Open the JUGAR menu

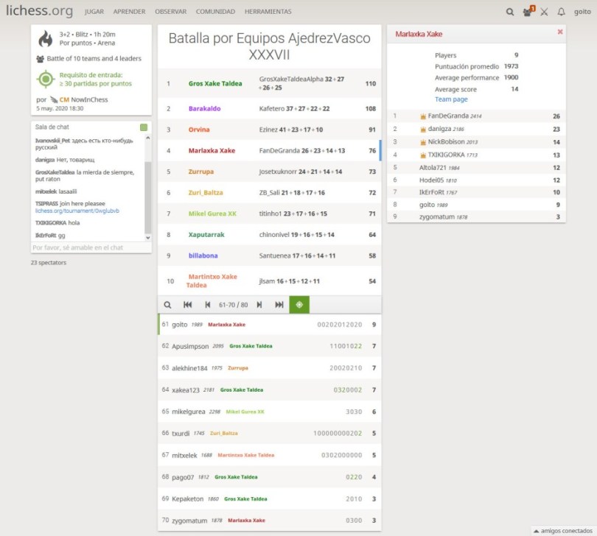tap(94, 12)
